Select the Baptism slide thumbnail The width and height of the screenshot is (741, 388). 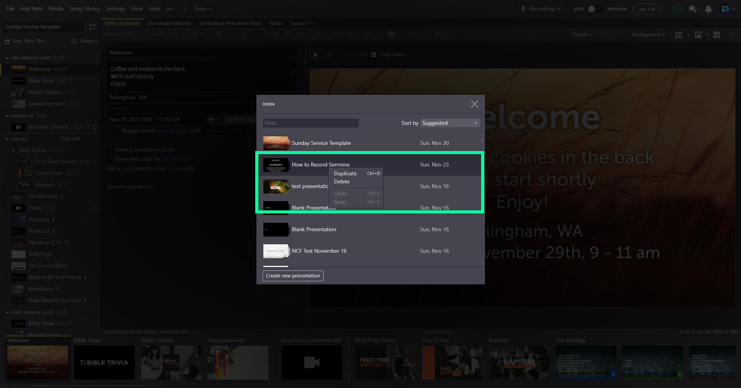tap(519, 363)
